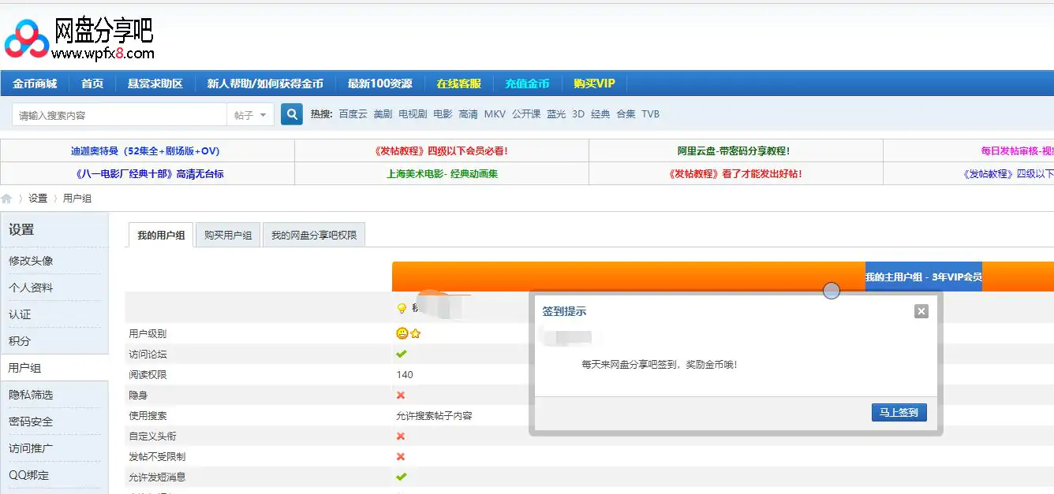Click hot search term 美剧
Screen dimensions: 1054x494
(383, 114)
